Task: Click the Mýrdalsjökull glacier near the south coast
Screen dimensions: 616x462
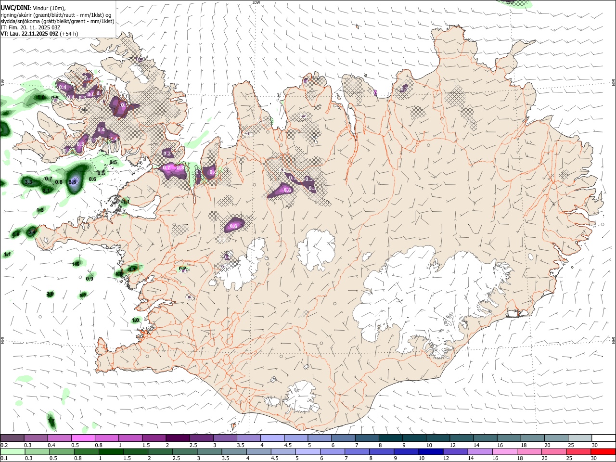Action: pos(302,397)
